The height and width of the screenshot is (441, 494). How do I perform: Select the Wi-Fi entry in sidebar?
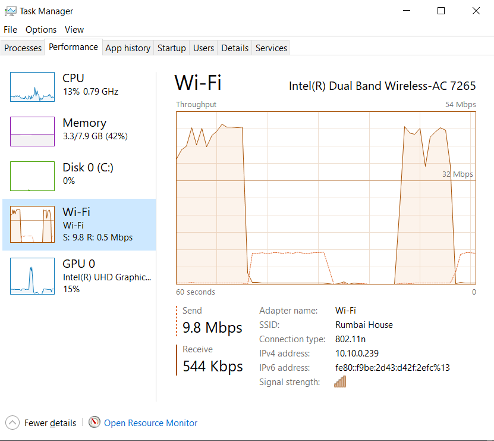(79, 224)
